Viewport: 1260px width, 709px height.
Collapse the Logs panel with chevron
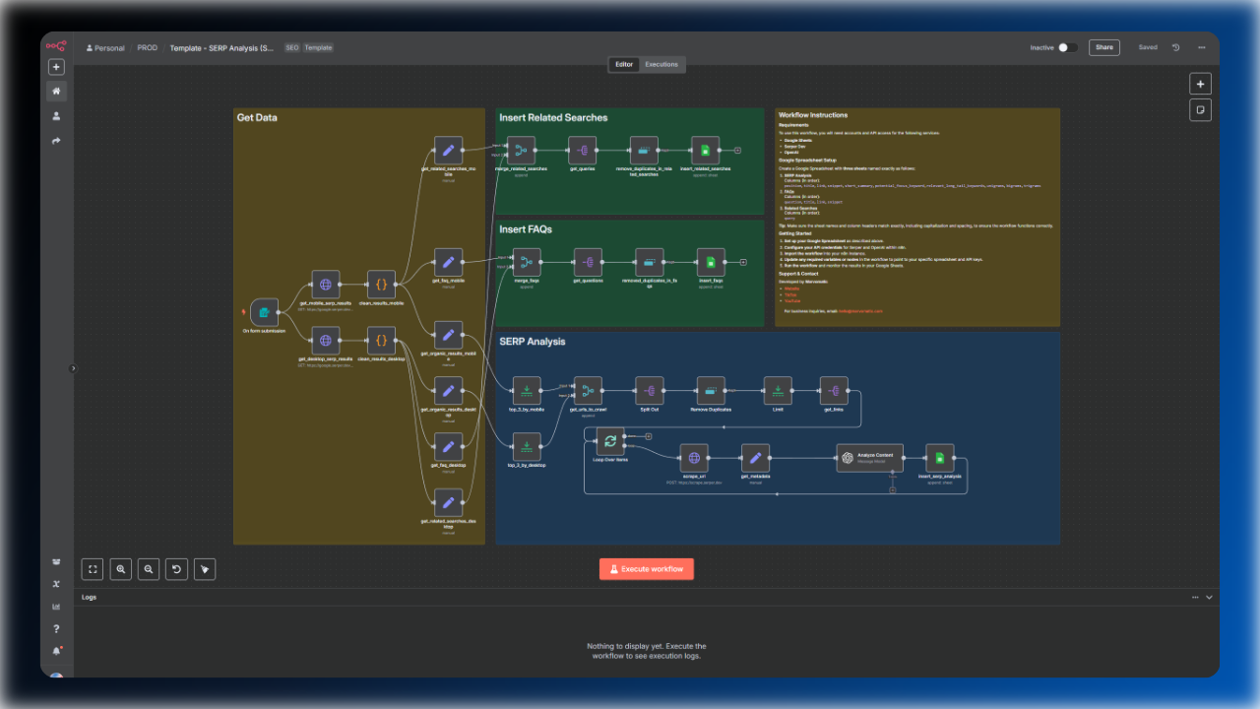pyautogui.click(x=1210, y=597)
